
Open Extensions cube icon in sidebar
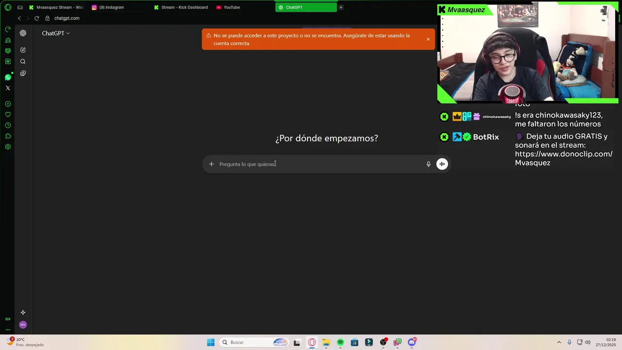pyautogui.click(x=8, y=136)
